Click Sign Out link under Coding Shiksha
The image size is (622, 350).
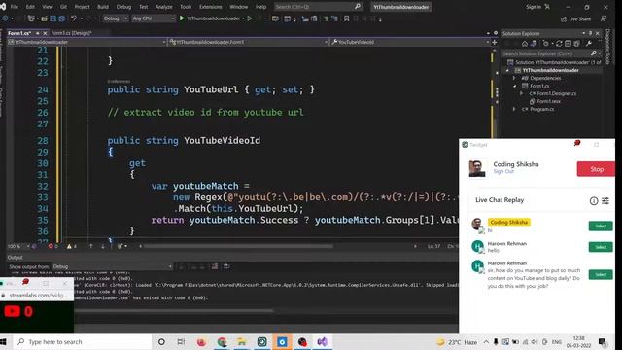pyautogui.click(x=503, y=171)
